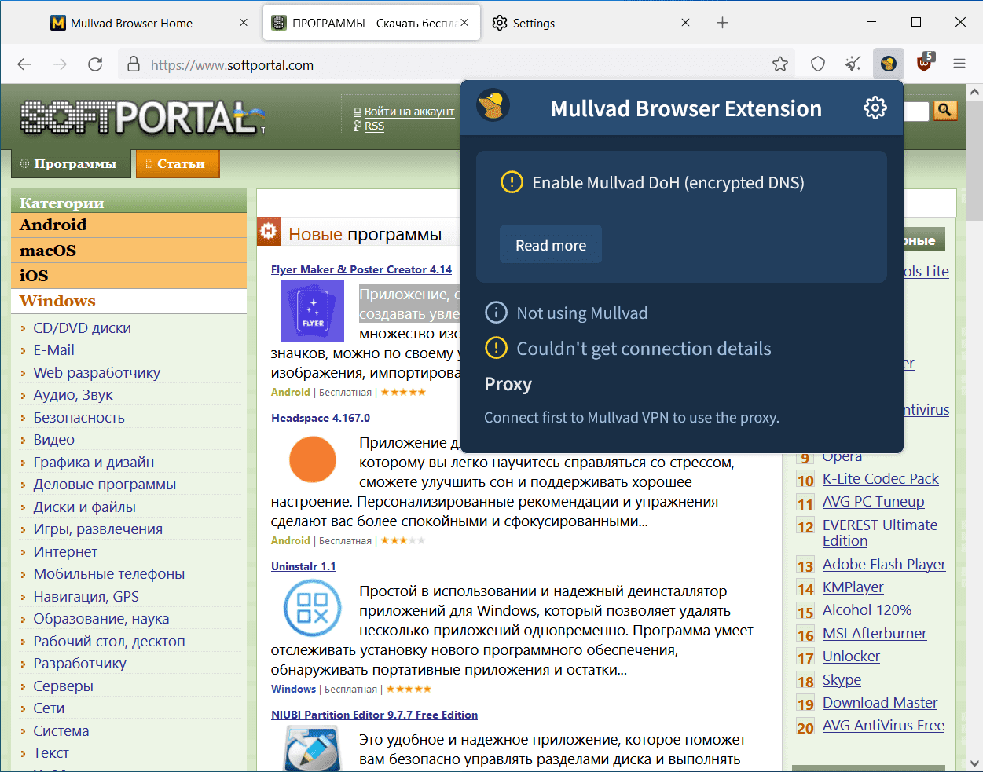Go forward to next page
Image resolution: width=983 pixels, height=772 pixels.
pyautogui.click(x=60, y=64)
